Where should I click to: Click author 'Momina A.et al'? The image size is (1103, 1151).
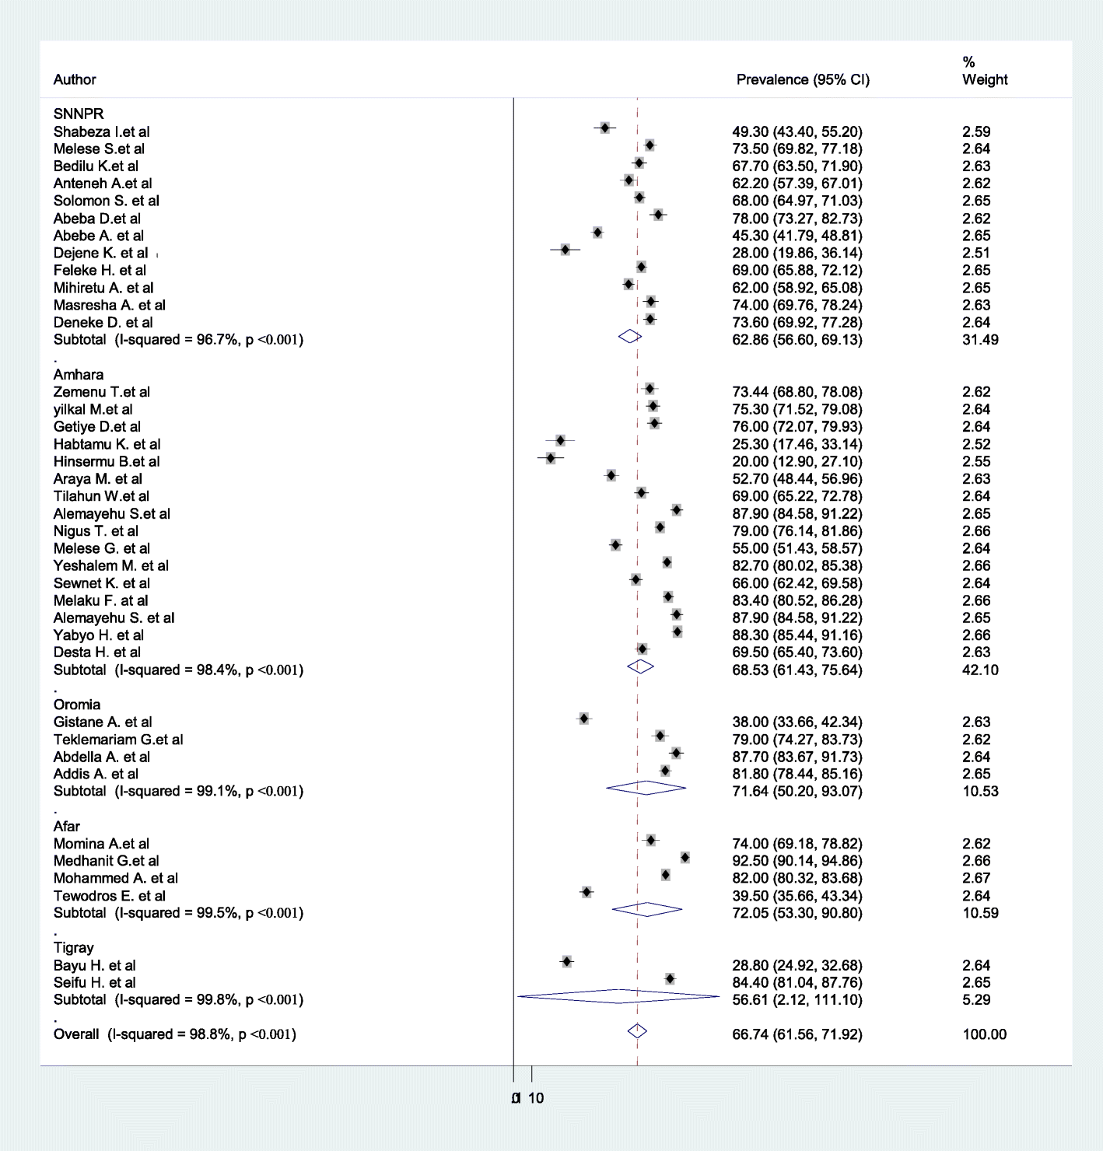(102, 844)
